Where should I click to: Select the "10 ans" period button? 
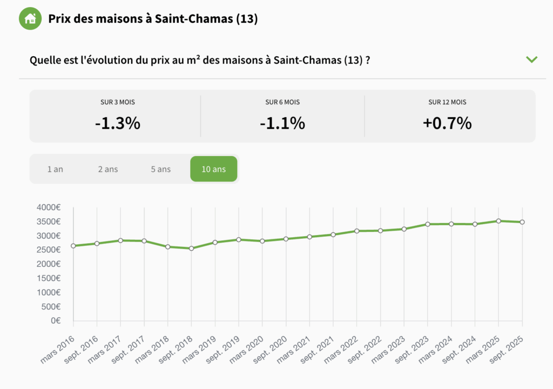point(214,169)
